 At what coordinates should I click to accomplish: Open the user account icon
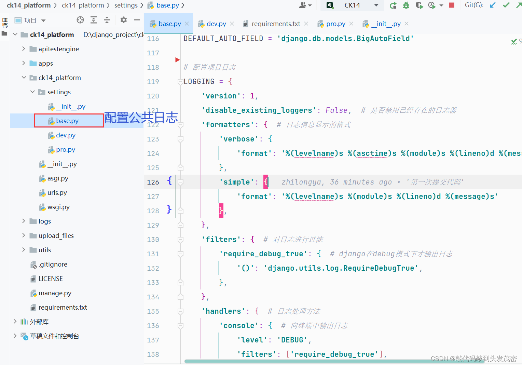coord(303,5)
